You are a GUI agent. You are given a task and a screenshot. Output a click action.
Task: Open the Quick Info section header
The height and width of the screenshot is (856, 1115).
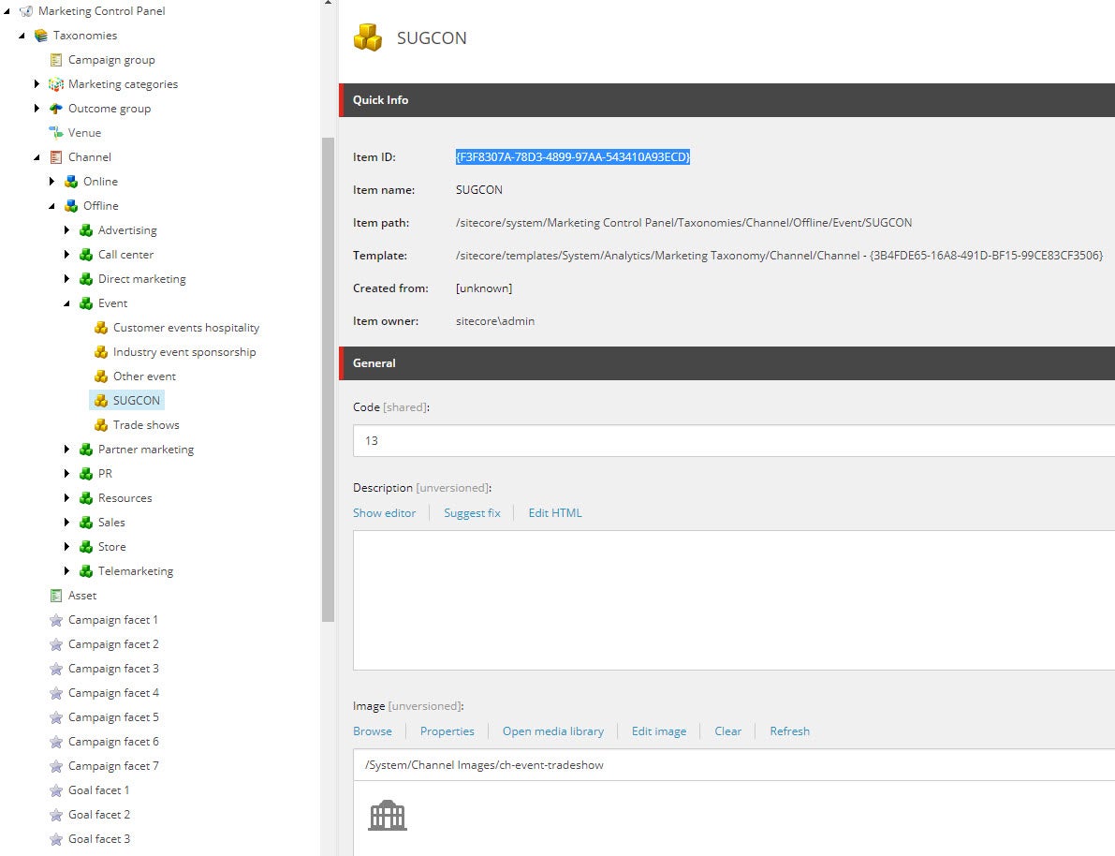379,100
